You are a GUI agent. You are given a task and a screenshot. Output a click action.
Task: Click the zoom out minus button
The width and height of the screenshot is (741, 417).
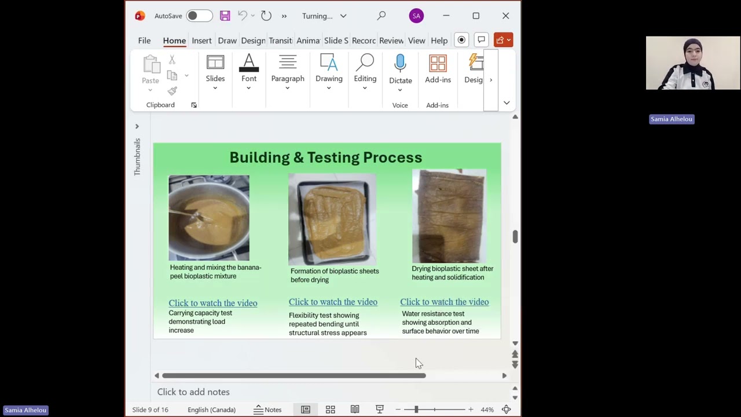398,409
